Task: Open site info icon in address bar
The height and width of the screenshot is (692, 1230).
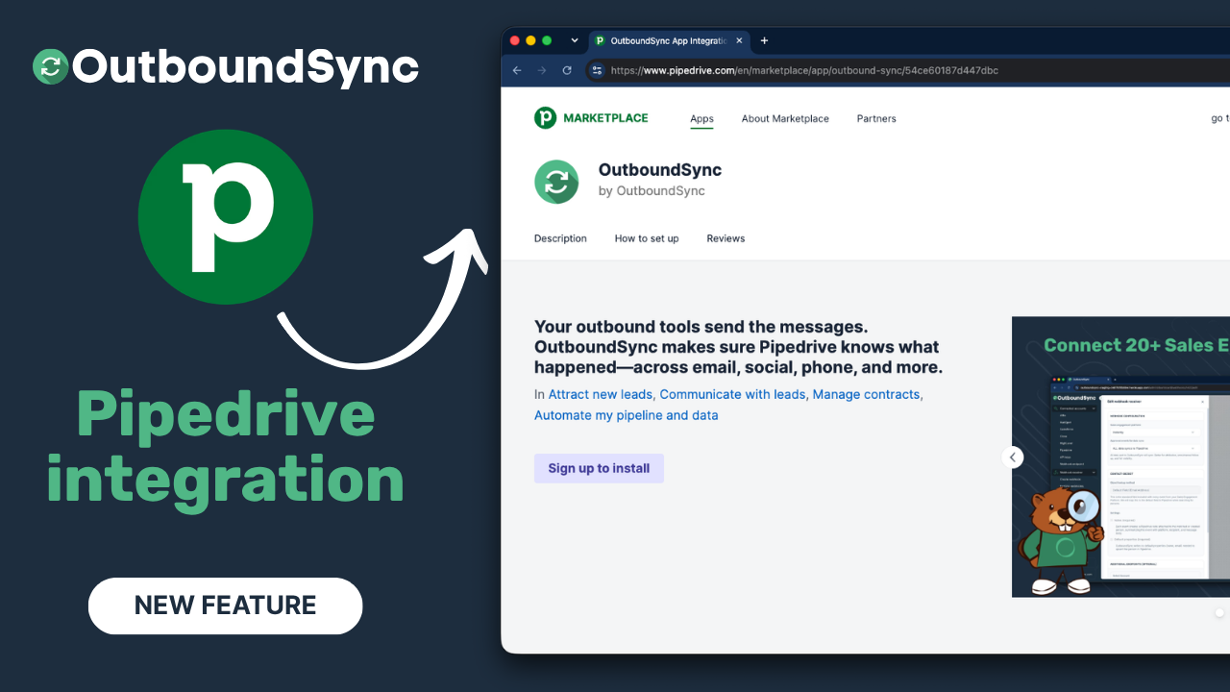Action: click(x=597, y=70)
